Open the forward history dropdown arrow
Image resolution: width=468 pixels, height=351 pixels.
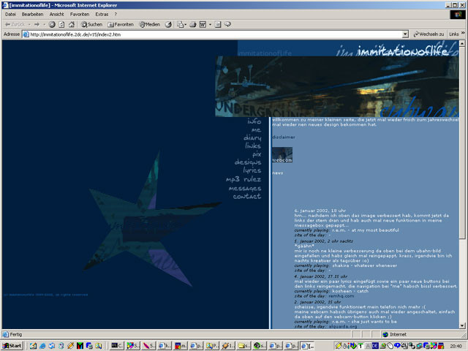pyautogui.click(x=44, y=24)
